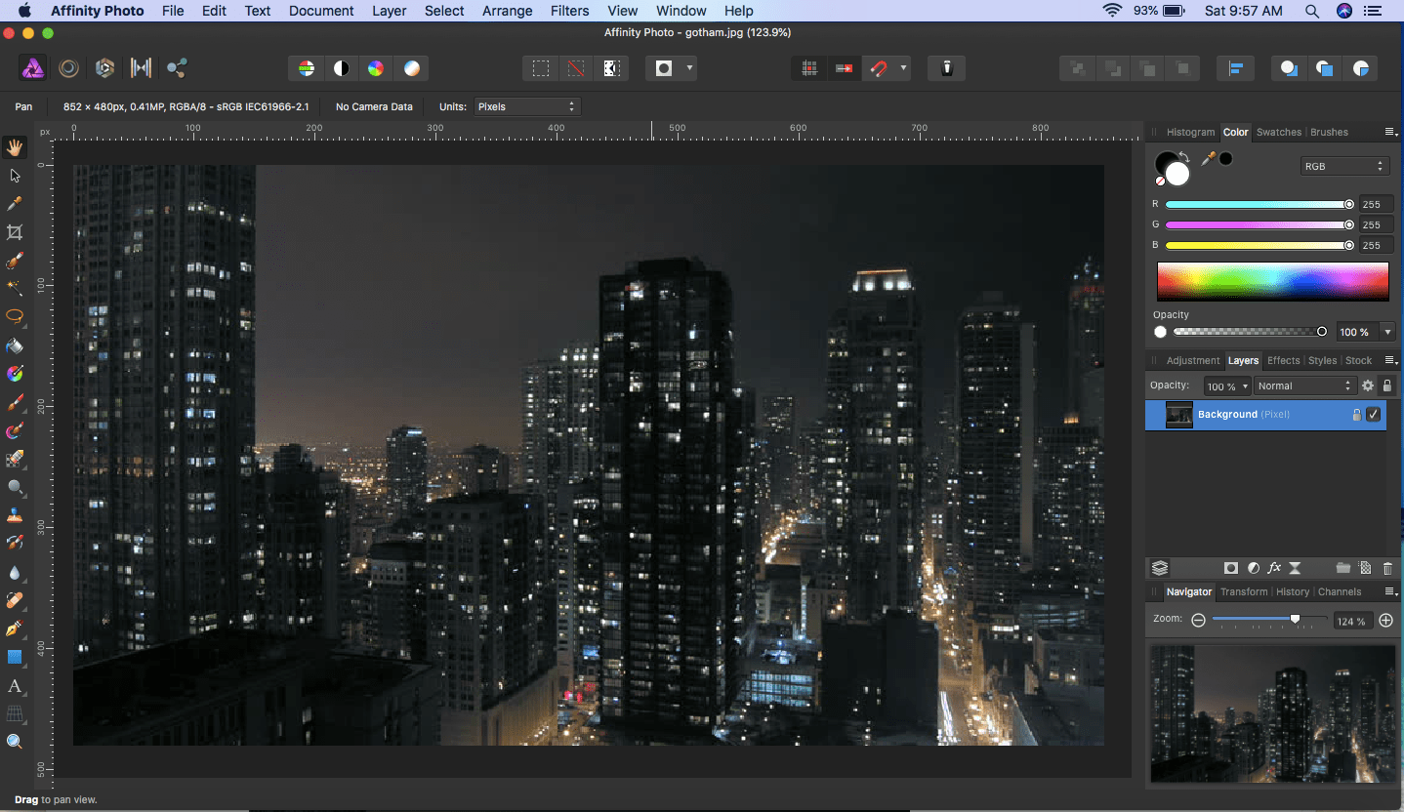Click the zoom in plus button in Navigator
Viewport: 1404px width, 812px height.
[1385, 621]
